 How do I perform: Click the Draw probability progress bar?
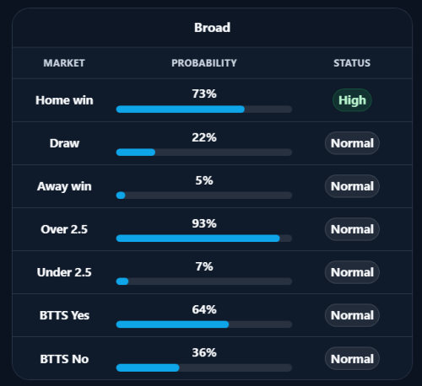[x=204, y=153]
